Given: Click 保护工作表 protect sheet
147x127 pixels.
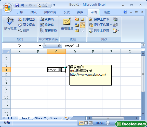Looking at the screenshot, I should [99, 19].
